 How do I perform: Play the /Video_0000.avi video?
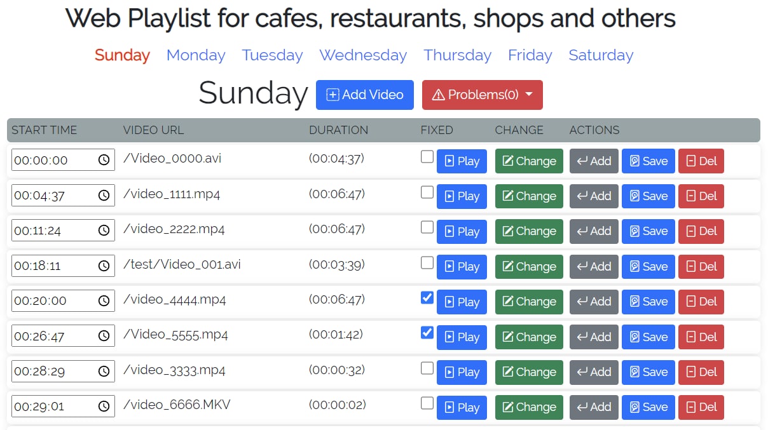(x=462, y=161)
